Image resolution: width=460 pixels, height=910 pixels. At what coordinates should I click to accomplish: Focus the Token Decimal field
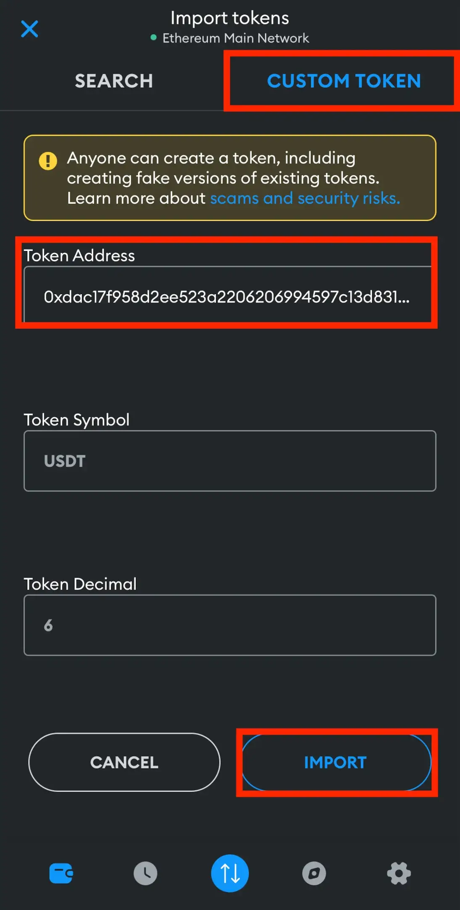click(x=230, y=625)
